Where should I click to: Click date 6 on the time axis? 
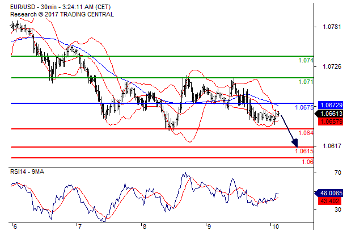pyautogui.click(x=15, y=227)
